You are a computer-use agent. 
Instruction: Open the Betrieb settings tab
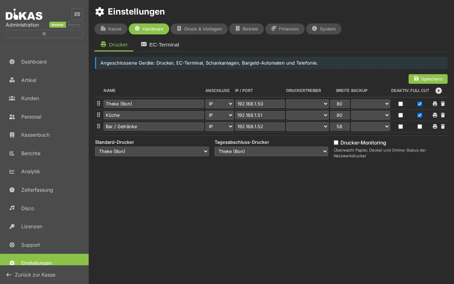[247, 29]
